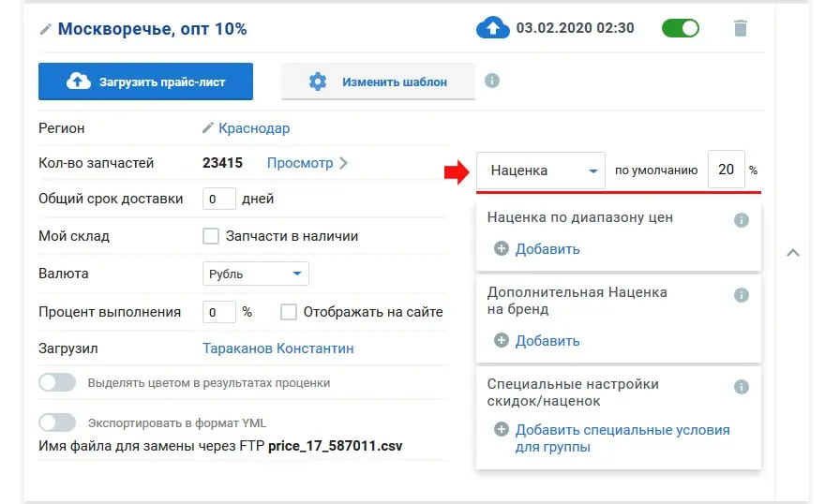Toggle the green price list active switch
825x504 pixels.
(681, 28)
